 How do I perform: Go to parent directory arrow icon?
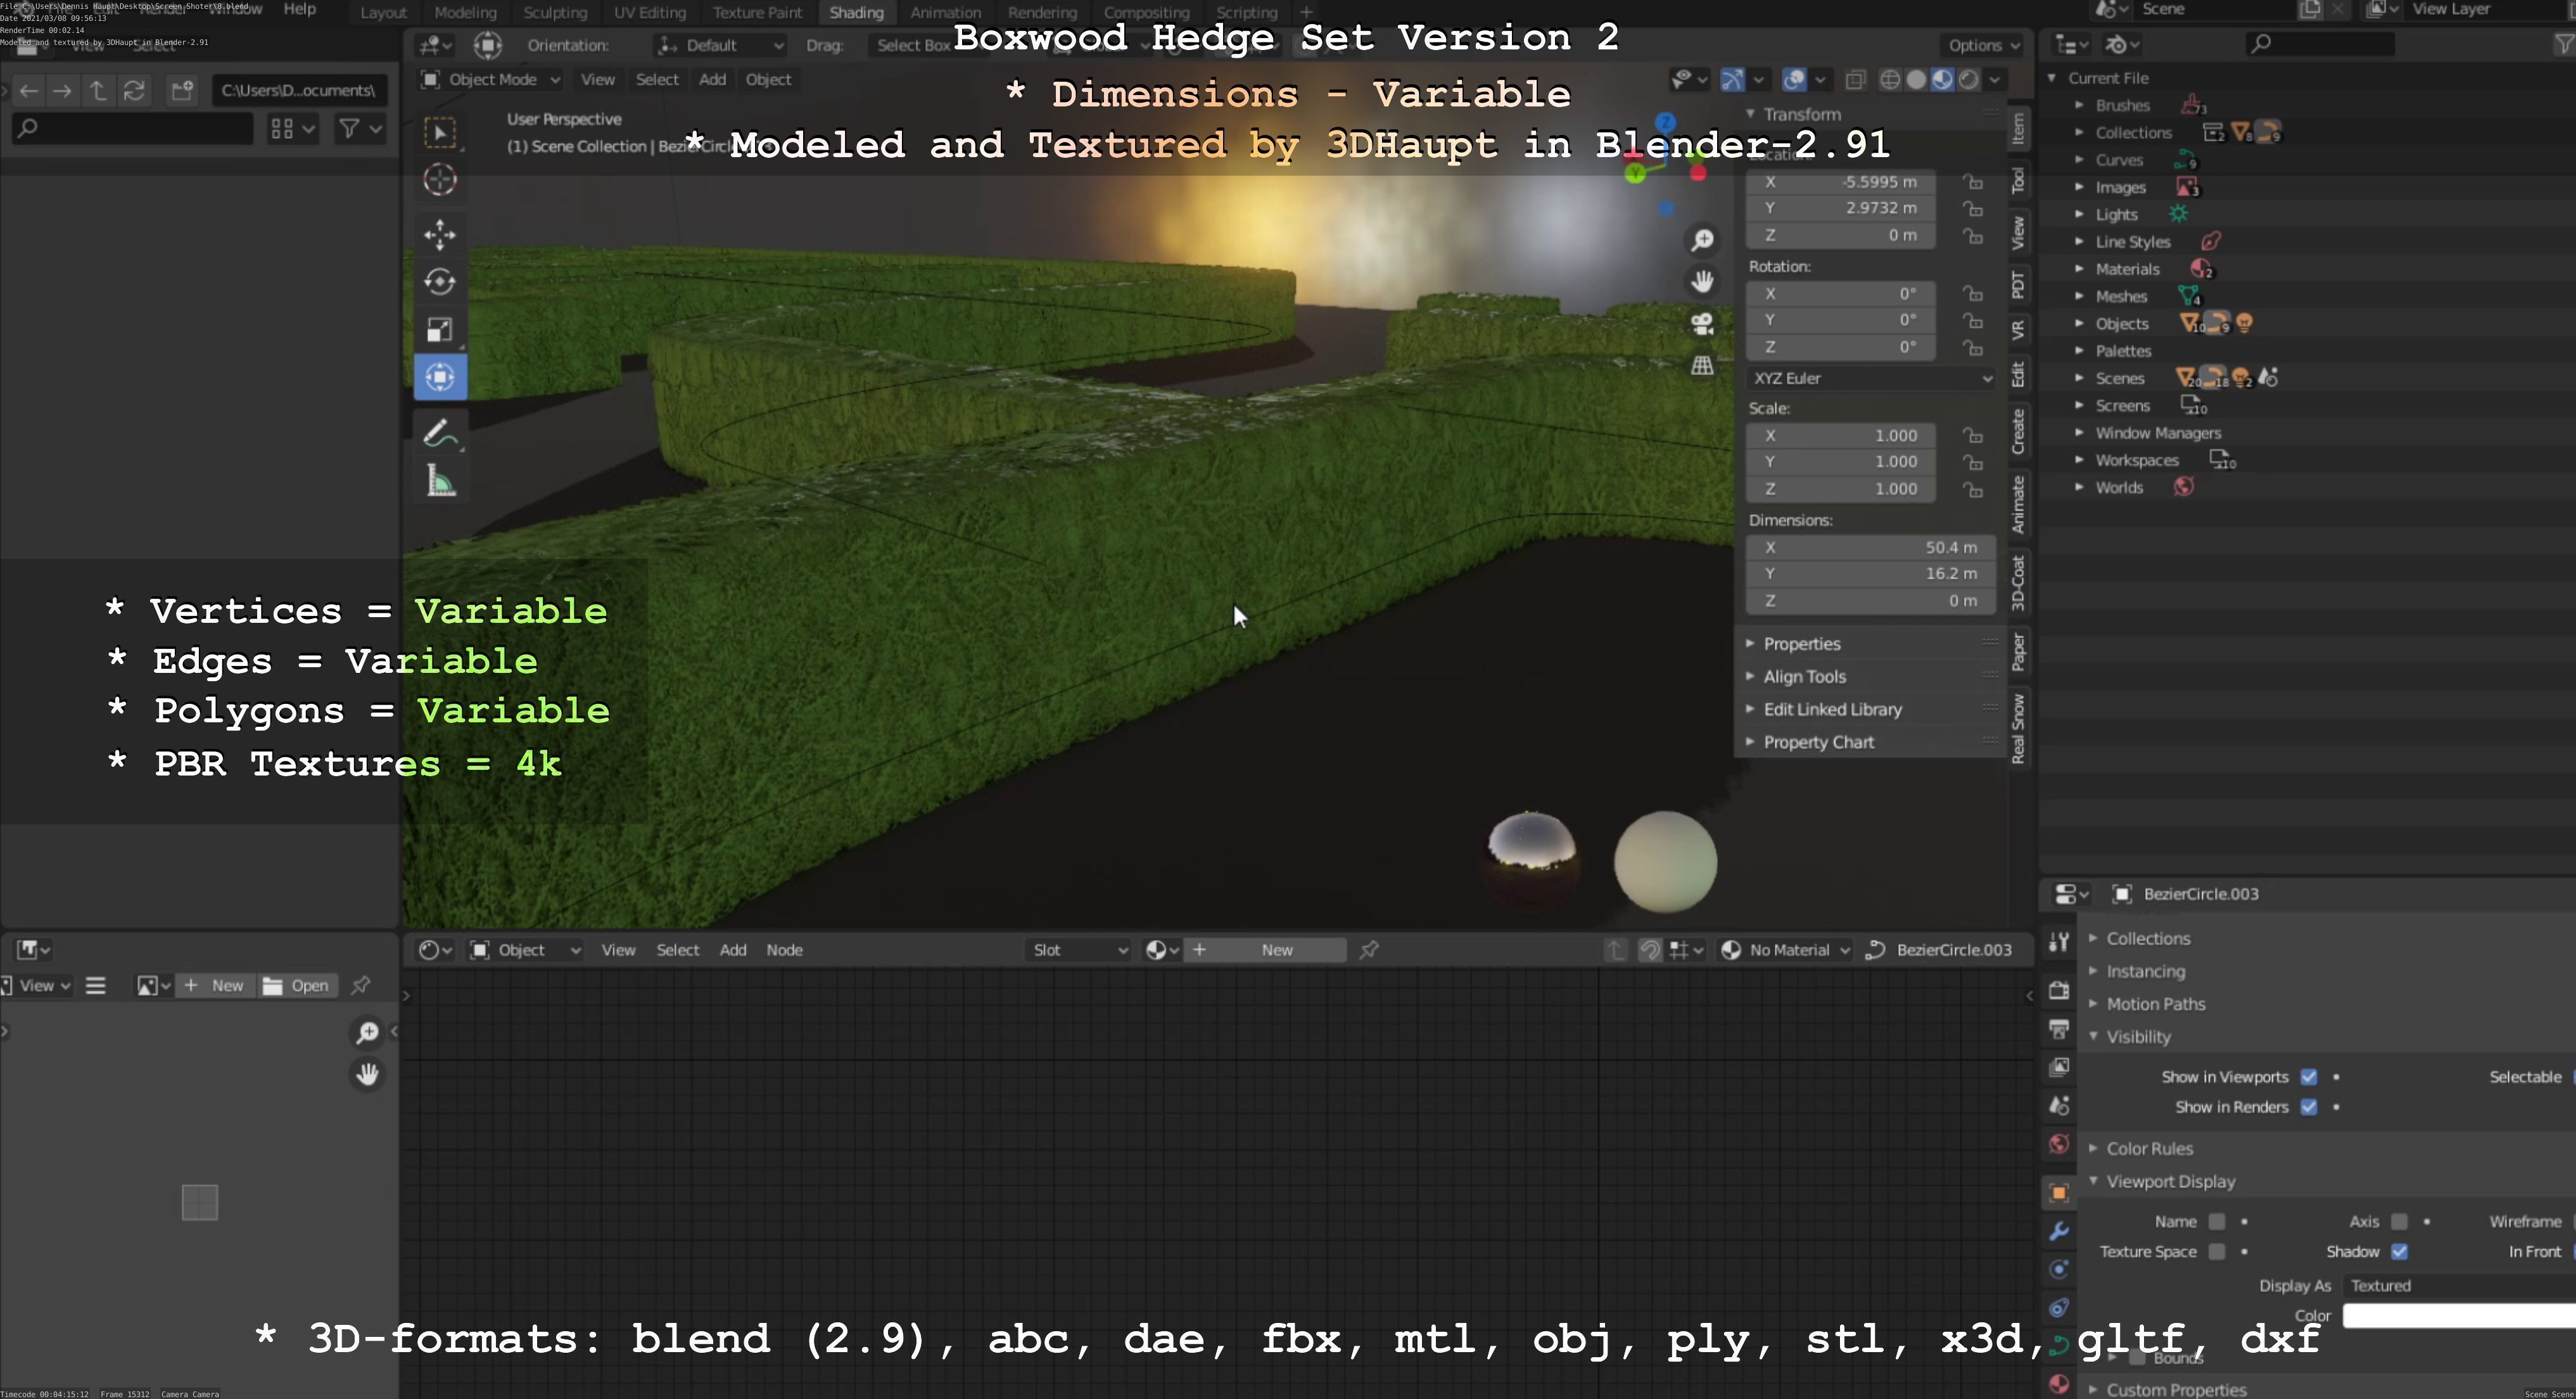[98, 91]
